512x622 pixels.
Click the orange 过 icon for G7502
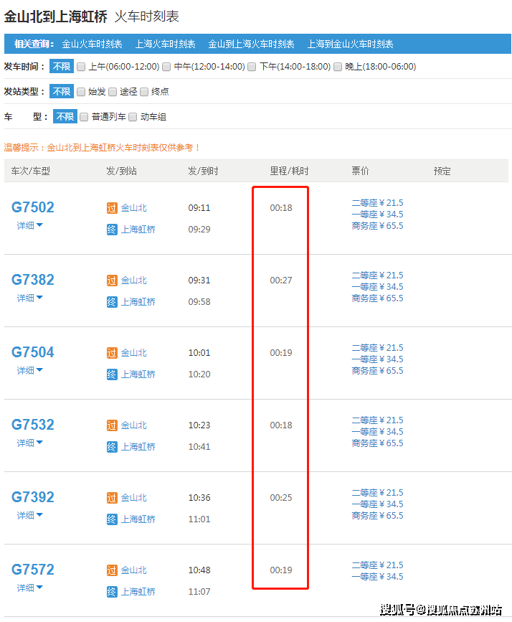(x=111, y=208)
